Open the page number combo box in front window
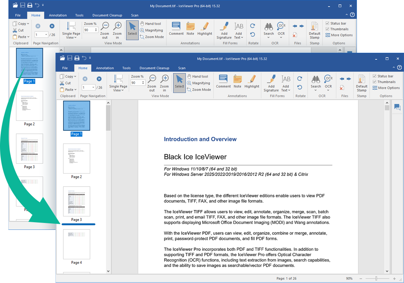 point(93,88)
